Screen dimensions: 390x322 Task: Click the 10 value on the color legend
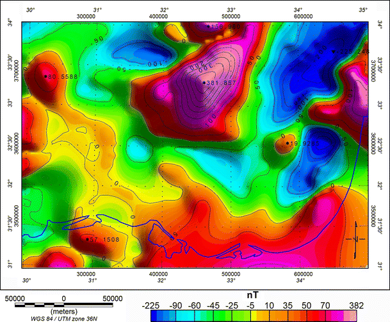click(x=269, y=305)
